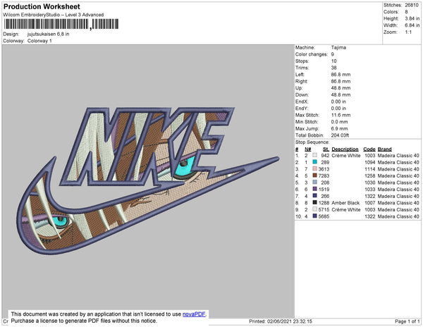Click the purple swatch in stop row 6
This screenshot has height=327, width=423.
pos(315,190)
